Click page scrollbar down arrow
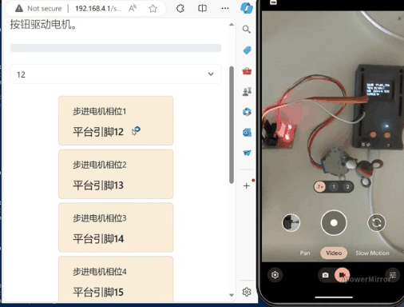 point(232,295)
